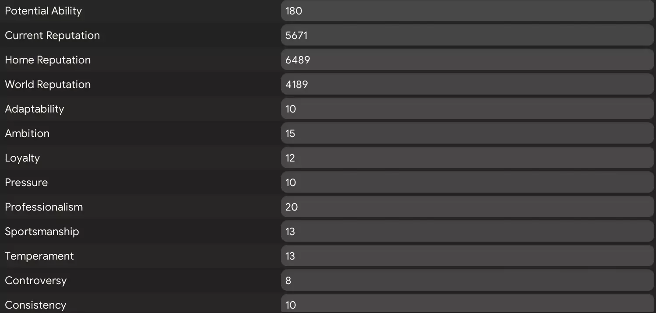Click the Potential Ability label
The height and width of the screenshot is (313, 656).
(x=43, y=11)
